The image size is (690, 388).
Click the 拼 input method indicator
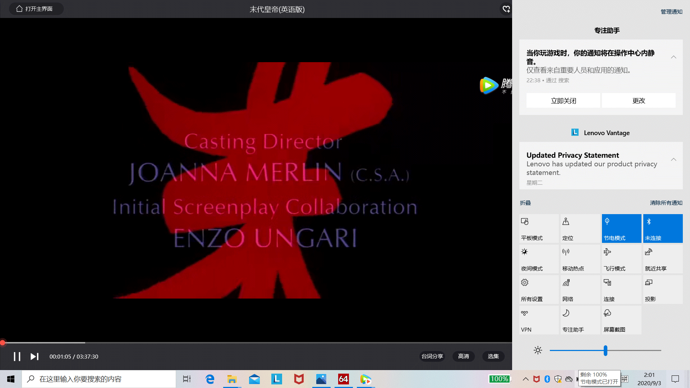point(625,379)
